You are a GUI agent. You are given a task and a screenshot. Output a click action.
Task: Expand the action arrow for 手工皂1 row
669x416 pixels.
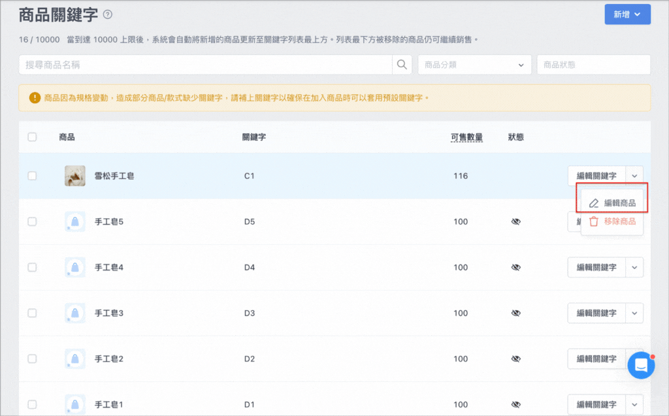pyautogui.click(x=634, y=404)
